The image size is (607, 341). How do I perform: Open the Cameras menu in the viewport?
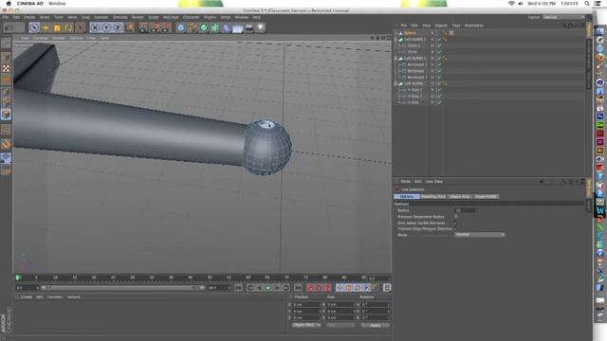(40, 38)
